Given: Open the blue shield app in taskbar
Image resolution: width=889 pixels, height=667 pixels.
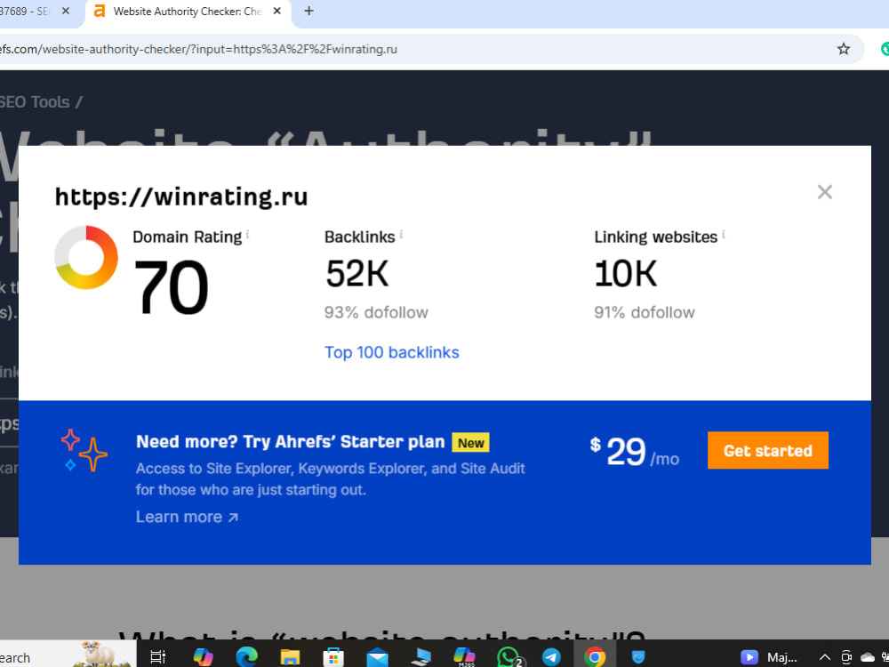Looking at the screenshot, I should click(638, 657).
